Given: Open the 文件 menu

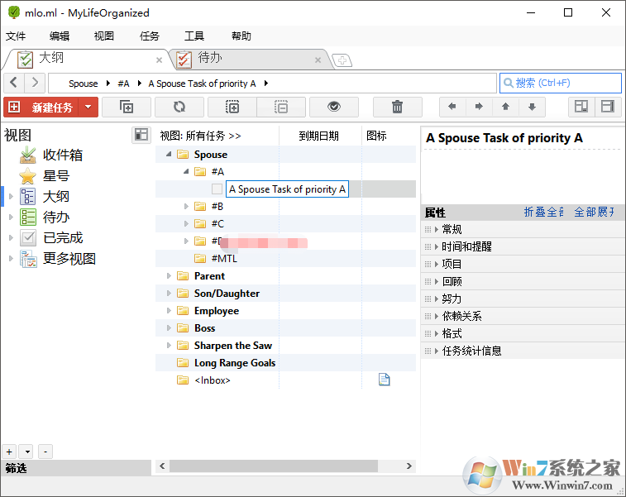Looking at the screenshot, I should [16, 36].
